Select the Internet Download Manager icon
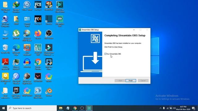Screen dimensions: 198x111 click(x=16, y=7)
